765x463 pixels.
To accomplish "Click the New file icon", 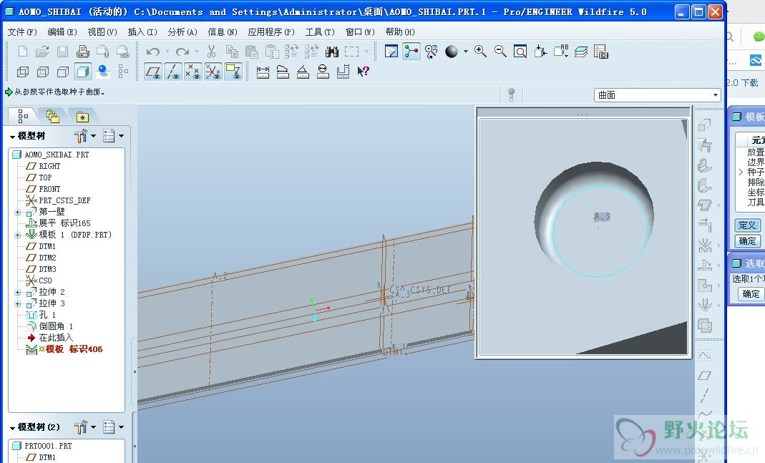I will click(x=22, y=52).
